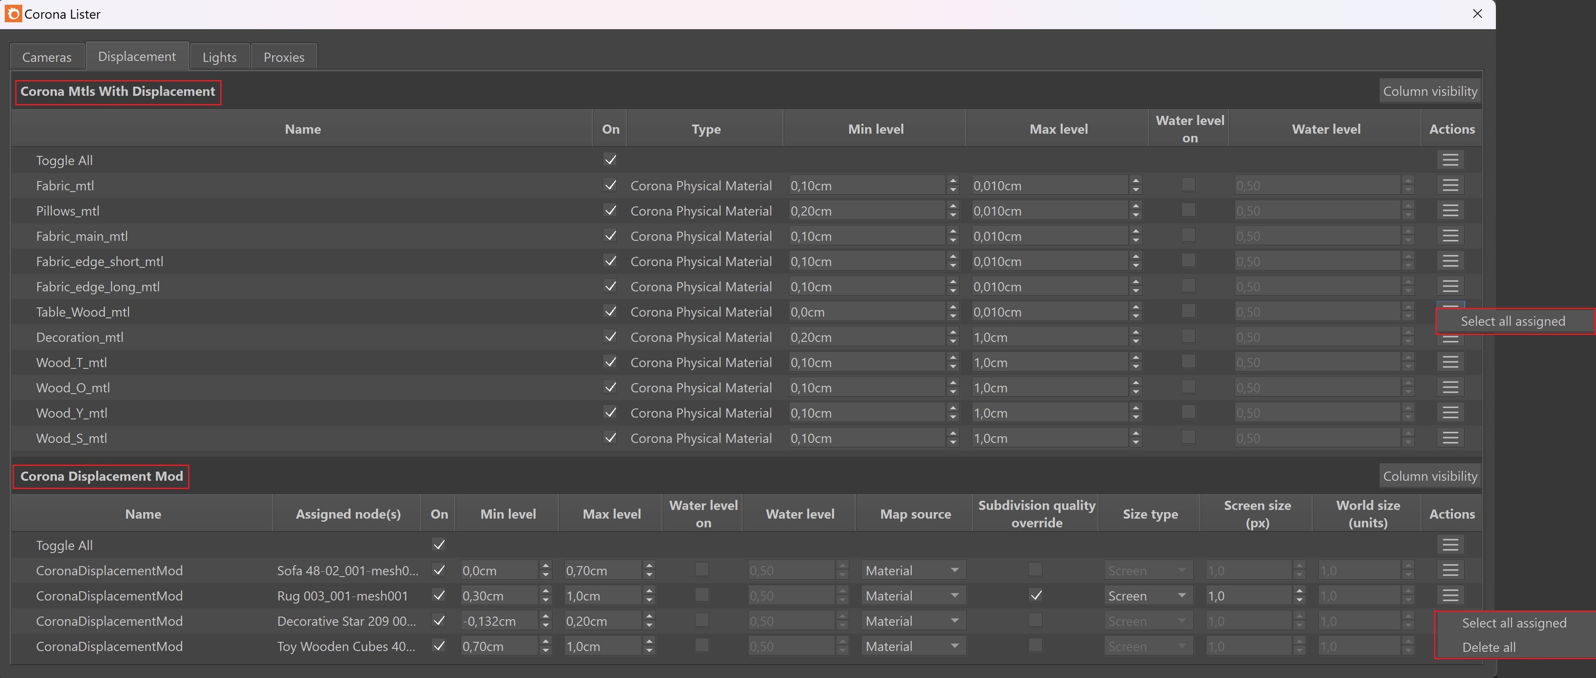Increase Min level stepper for Fabric_mtl
The width and height of the screenshot is (1596, 678).
point(953,181)
